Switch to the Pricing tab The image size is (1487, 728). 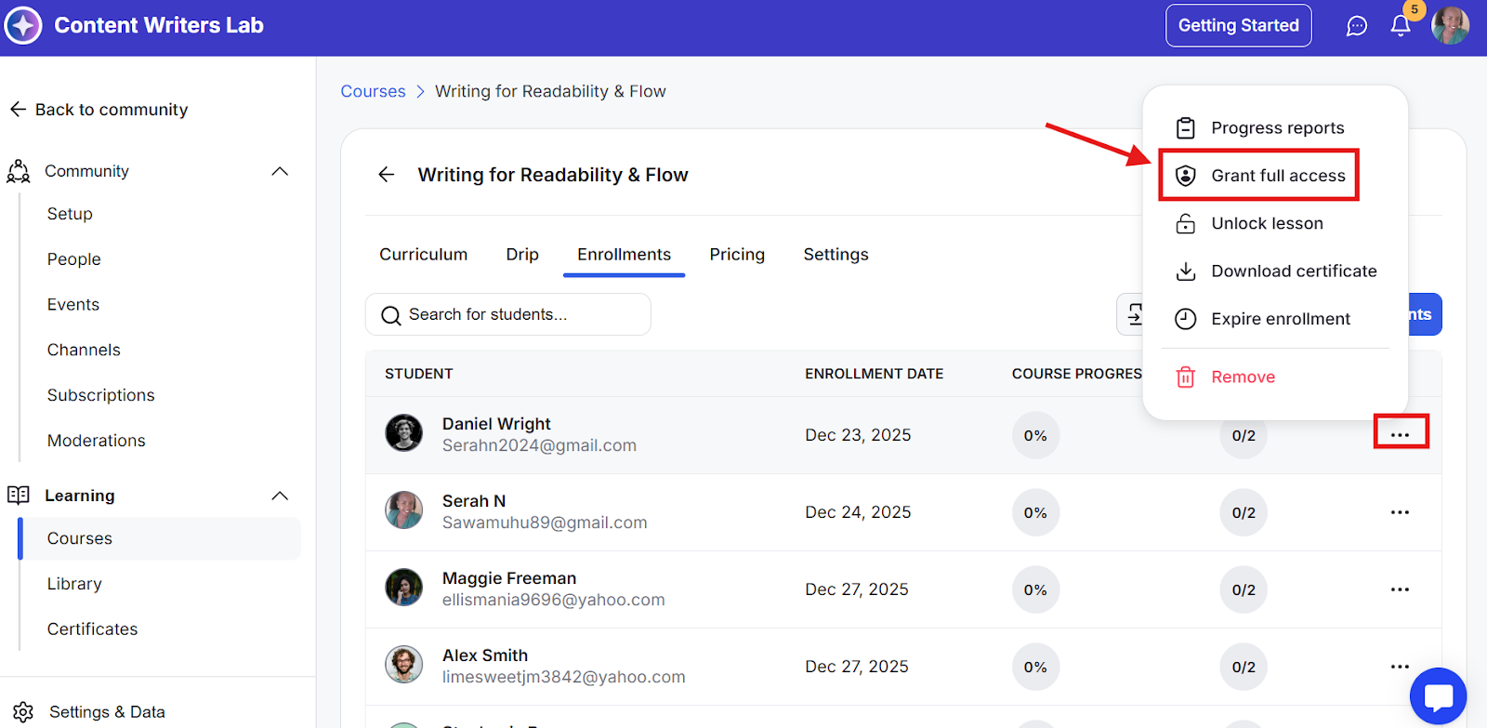coord(737,255)
